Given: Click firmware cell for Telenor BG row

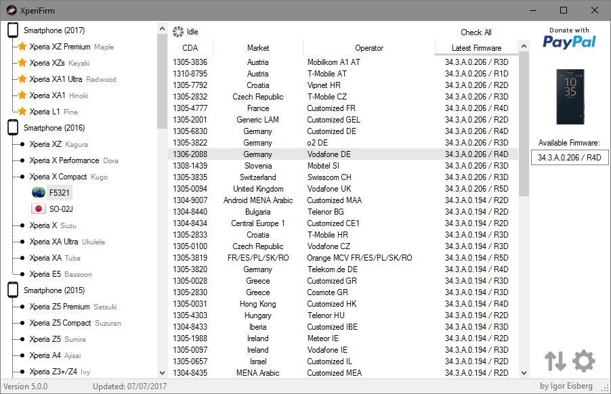Looking at the screenshot, I should point(477,212).
